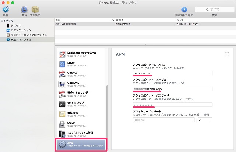This screenshot has height=152, width=236.
Task: Click the pane splitter handle dot
Action: (145, 44)
